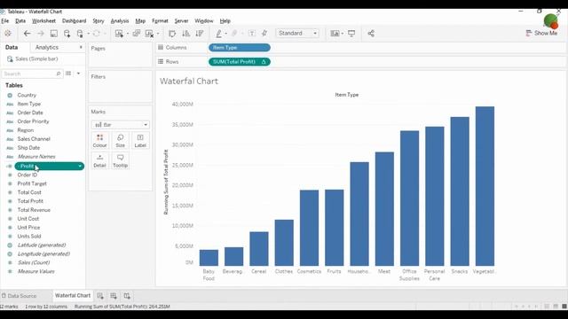Open the Size marks card

pos(121,140)
